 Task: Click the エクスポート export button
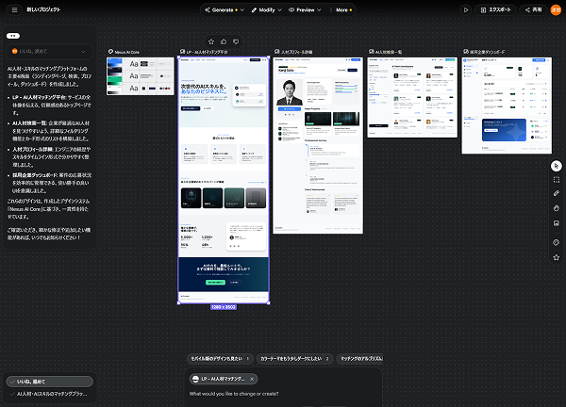[495, 10]
